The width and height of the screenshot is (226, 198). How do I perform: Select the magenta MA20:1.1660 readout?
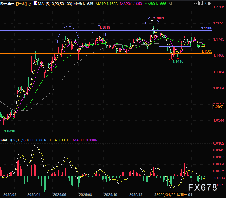pyautogui.click(x=131, y=4)
